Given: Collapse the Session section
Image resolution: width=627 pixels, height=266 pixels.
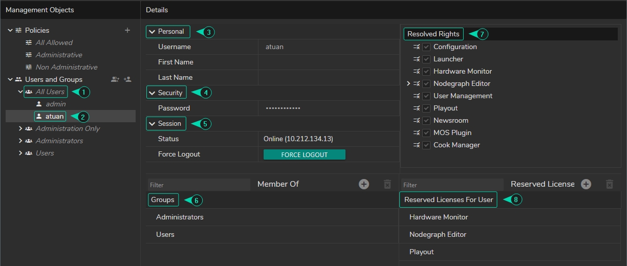Looking at the screenshot, I should [x=152, y=124].
